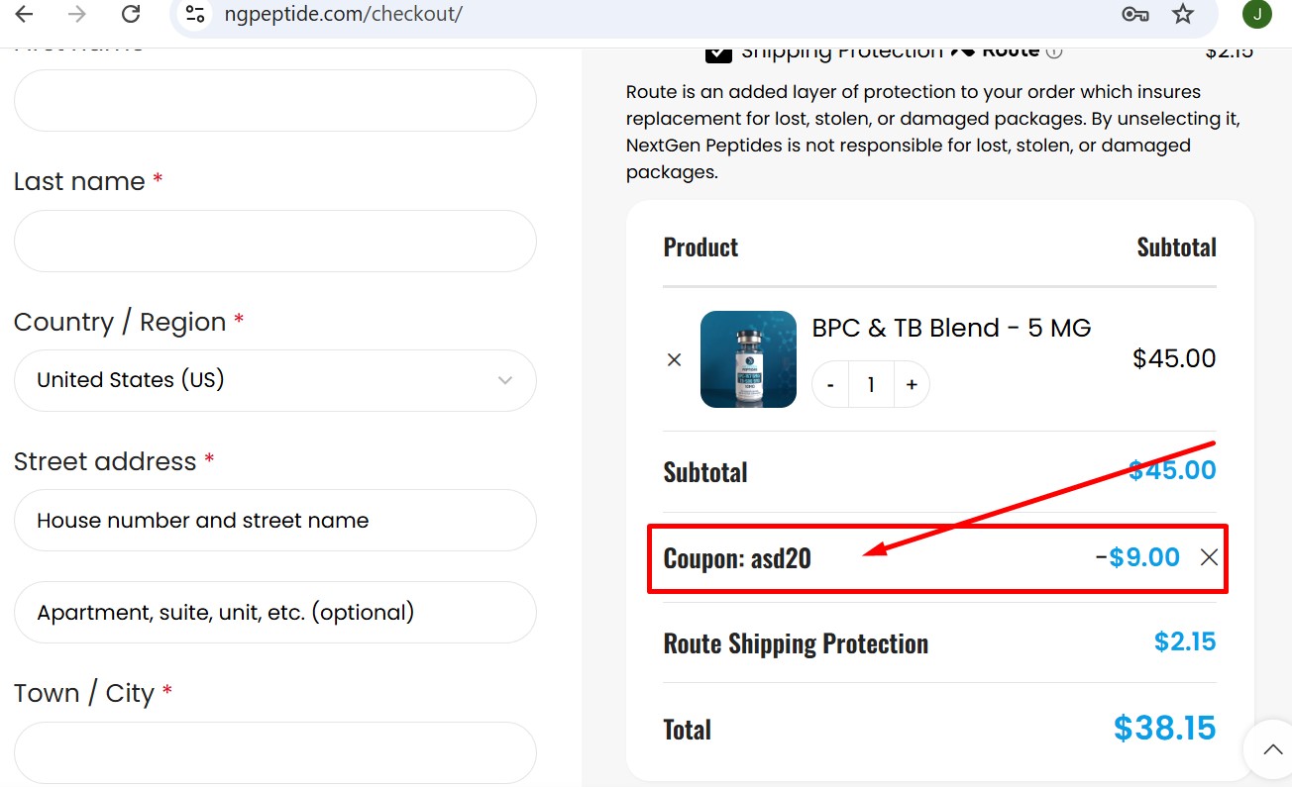1292x787 pixels.
Task: Open the Country / Region dropdown
Action: pyautogui.click(x=274, y=380)
